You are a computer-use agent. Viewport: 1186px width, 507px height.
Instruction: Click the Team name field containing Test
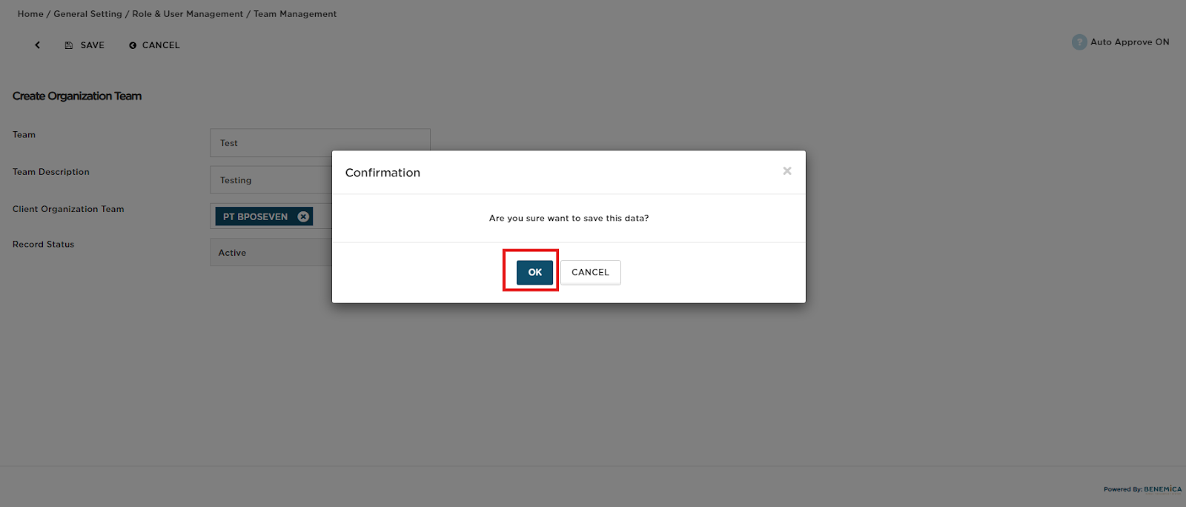click(x=320, y=143)
